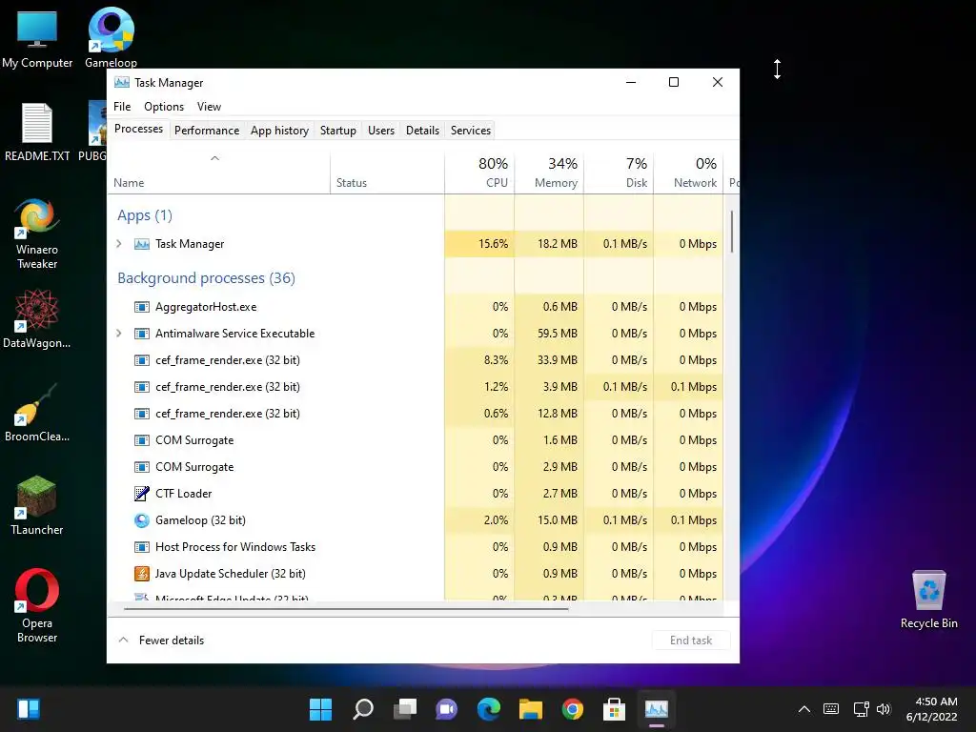Expand the Task Manager app row
This screenshot has width=976, height=732.
point(119,244)
